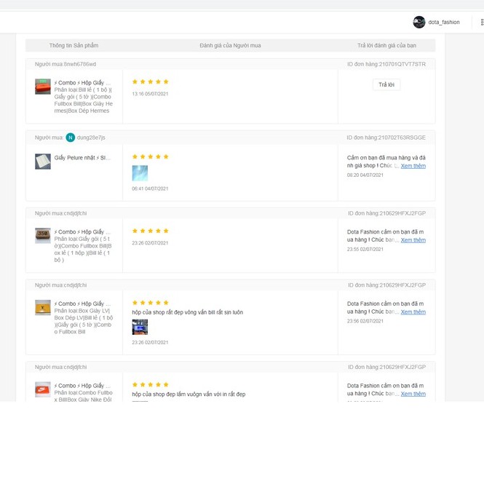The image size is (484, 484).
Task: Click star rating on the 13:16 05/07/2021 review
Action: (x=151, y=82)
